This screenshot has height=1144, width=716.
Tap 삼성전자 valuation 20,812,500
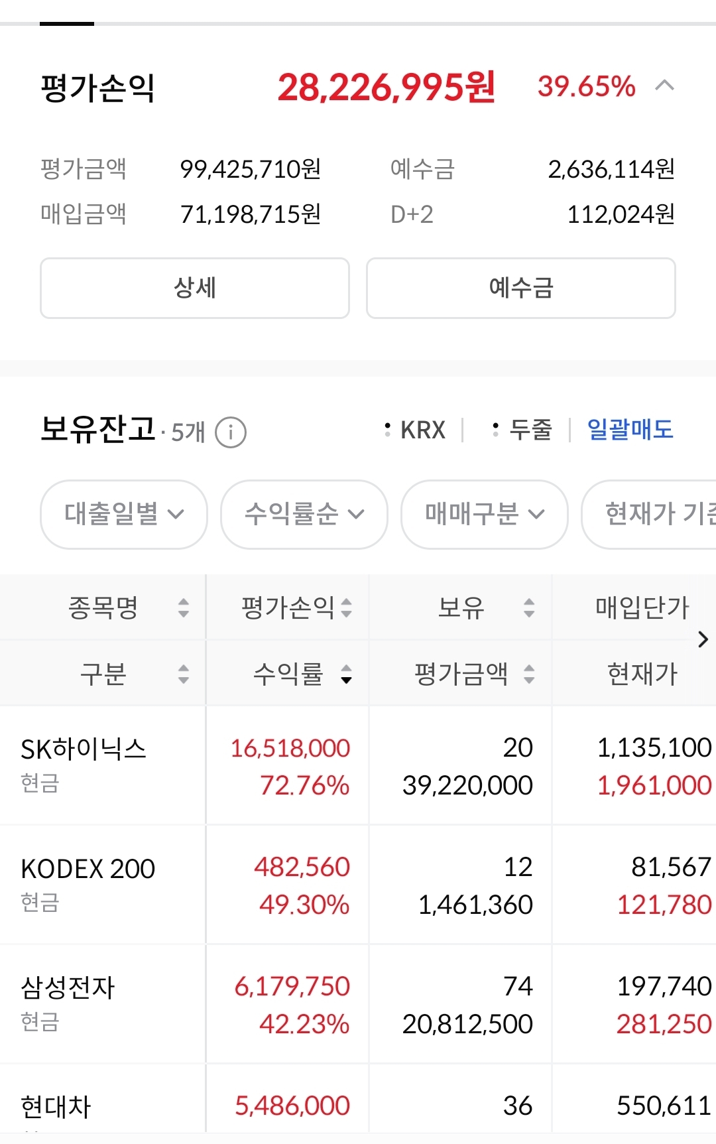[467, 1024]
